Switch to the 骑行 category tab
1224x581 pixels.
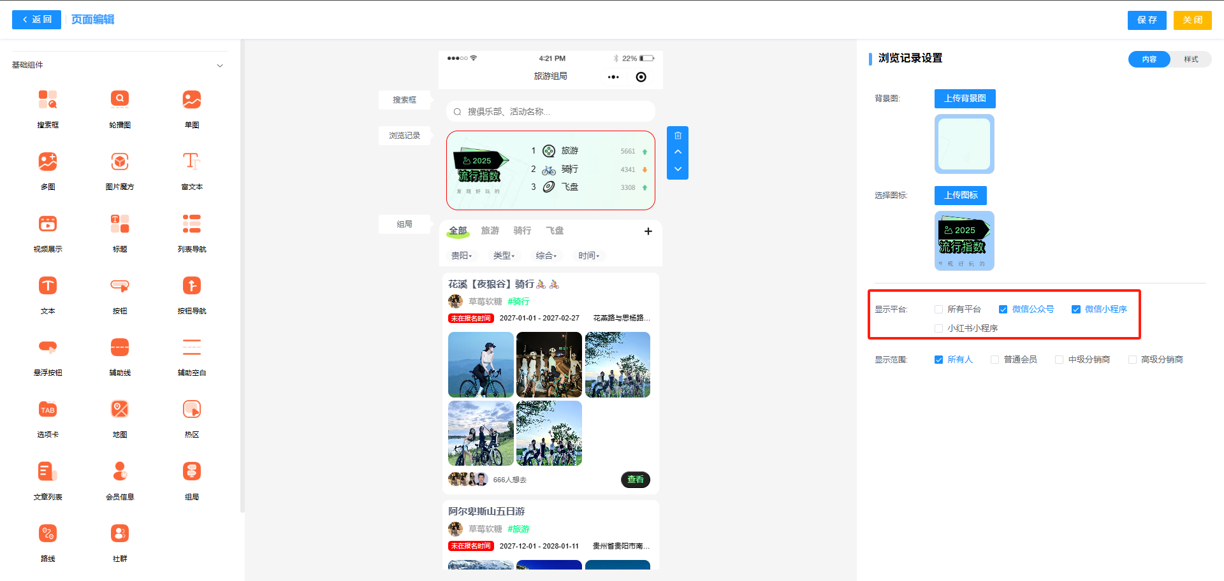[522, 231]
